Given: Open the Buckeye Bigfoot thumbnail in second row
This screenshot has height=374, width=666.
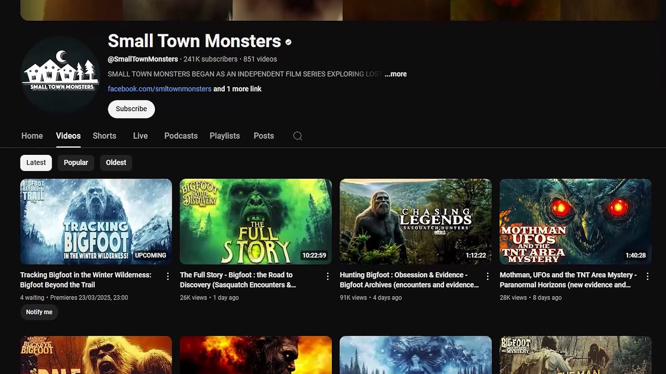Looking at the screenshot, I should point(96,355).
